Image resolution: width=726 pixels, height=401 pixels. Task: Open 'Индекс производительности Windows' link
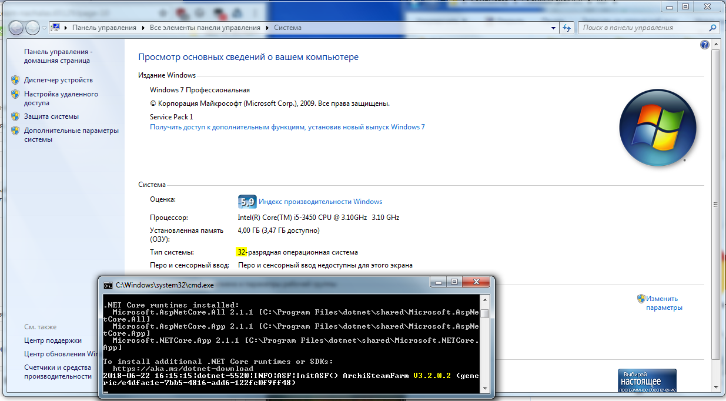pos(320,202)
